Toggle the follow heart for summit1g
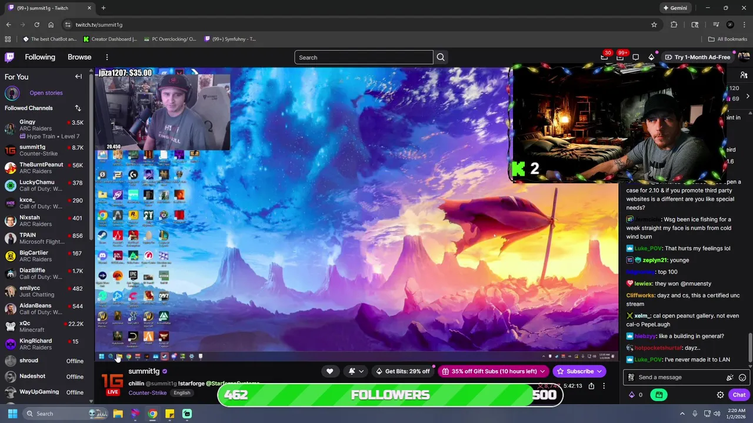 [x=329, y=371]
